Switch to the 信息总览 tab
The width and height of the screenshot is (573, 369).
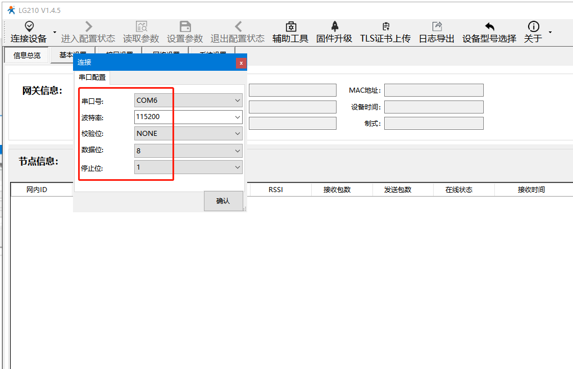click(27, 56)
